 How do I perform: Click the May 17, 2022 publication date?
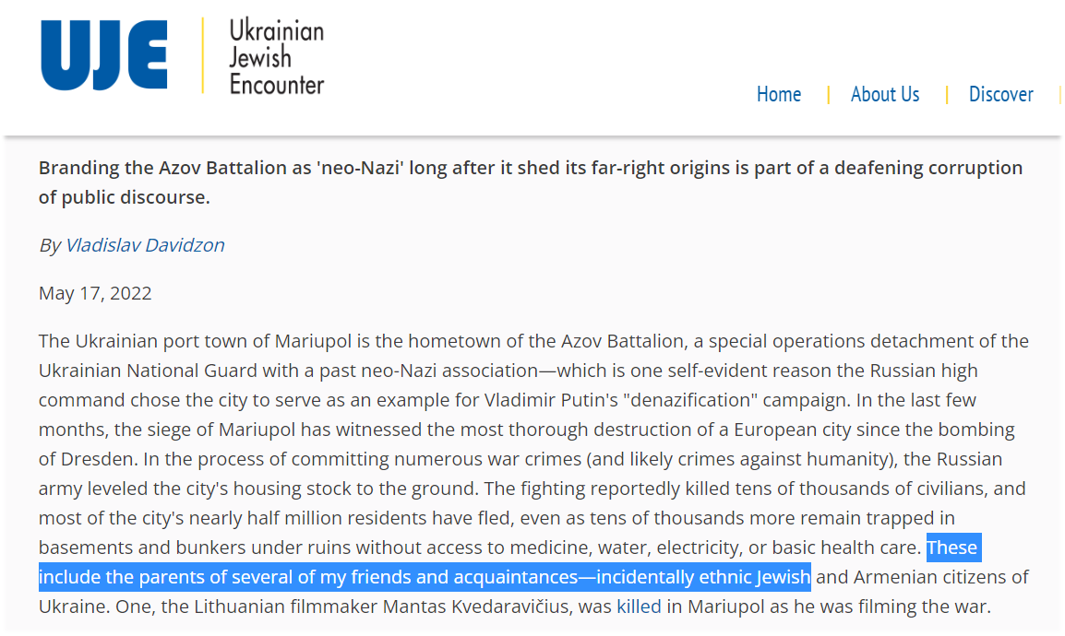(95, 293)
